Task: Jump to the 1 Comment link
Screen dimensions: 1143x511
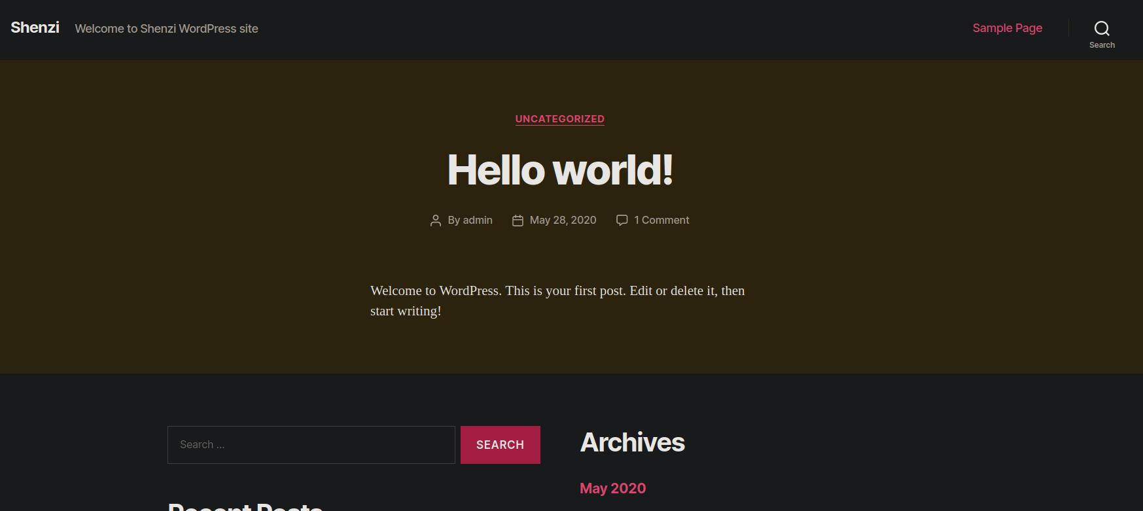Action: 661,220
